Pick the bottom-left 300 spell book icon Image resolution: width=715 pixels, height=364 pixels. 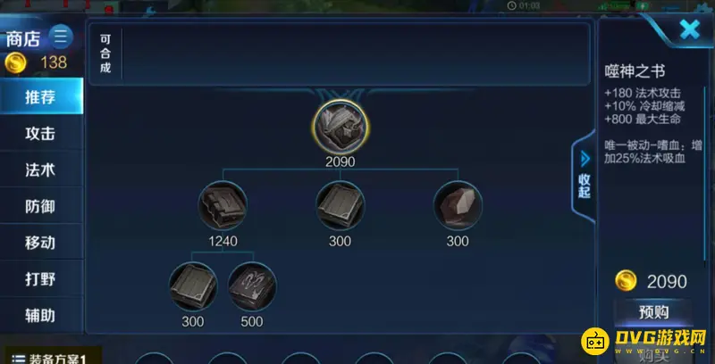click(x=193, y=286)
